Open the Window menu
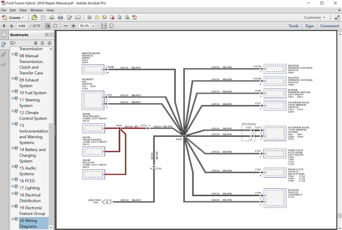The width and height of the screenshot is (342, 230). point(37,10)
